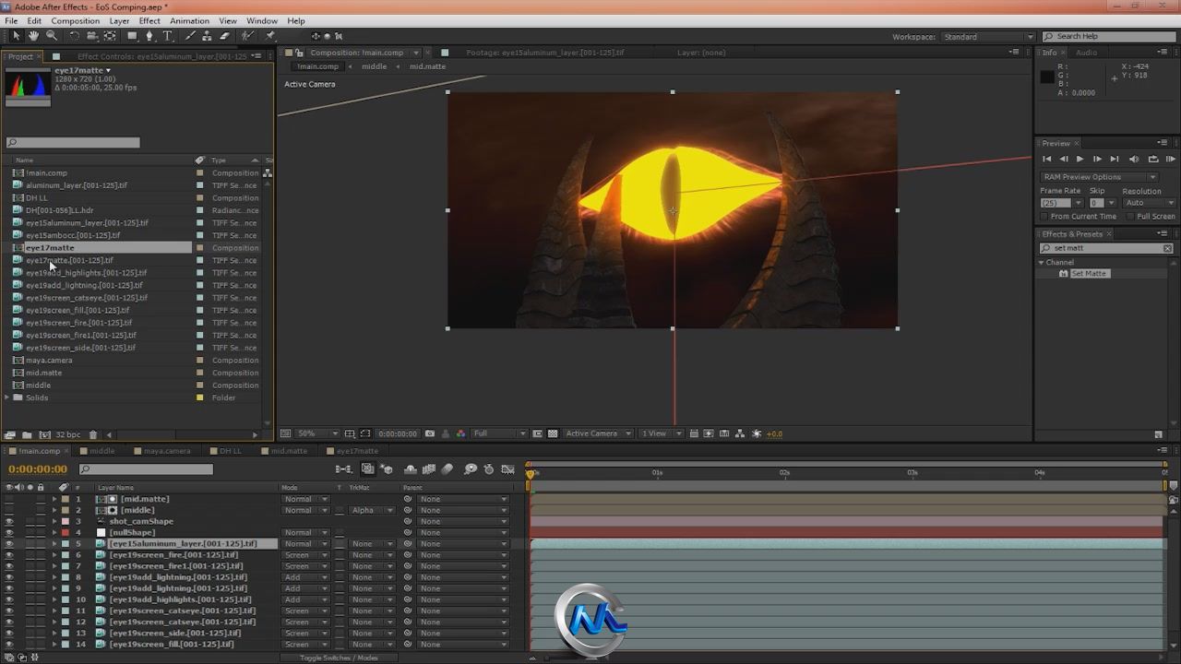This screenshot has width=1181, height=664.
Task: Click the 32 bpc color depth button
Action: [67, 434]
